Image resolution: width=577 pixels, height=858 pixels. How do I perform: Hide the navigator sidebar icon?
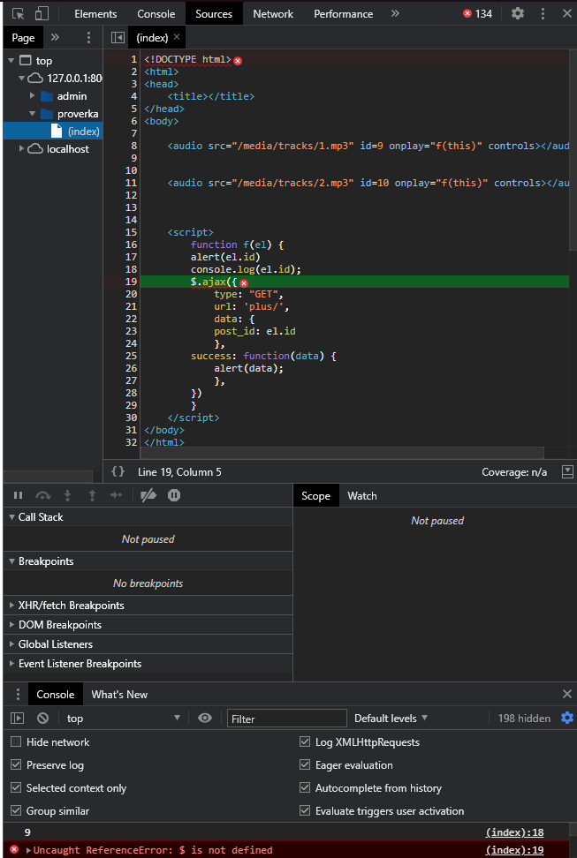pos(118,37)
